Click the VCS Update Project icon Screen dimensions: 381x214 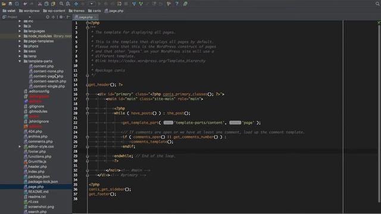tap(134, 4)
